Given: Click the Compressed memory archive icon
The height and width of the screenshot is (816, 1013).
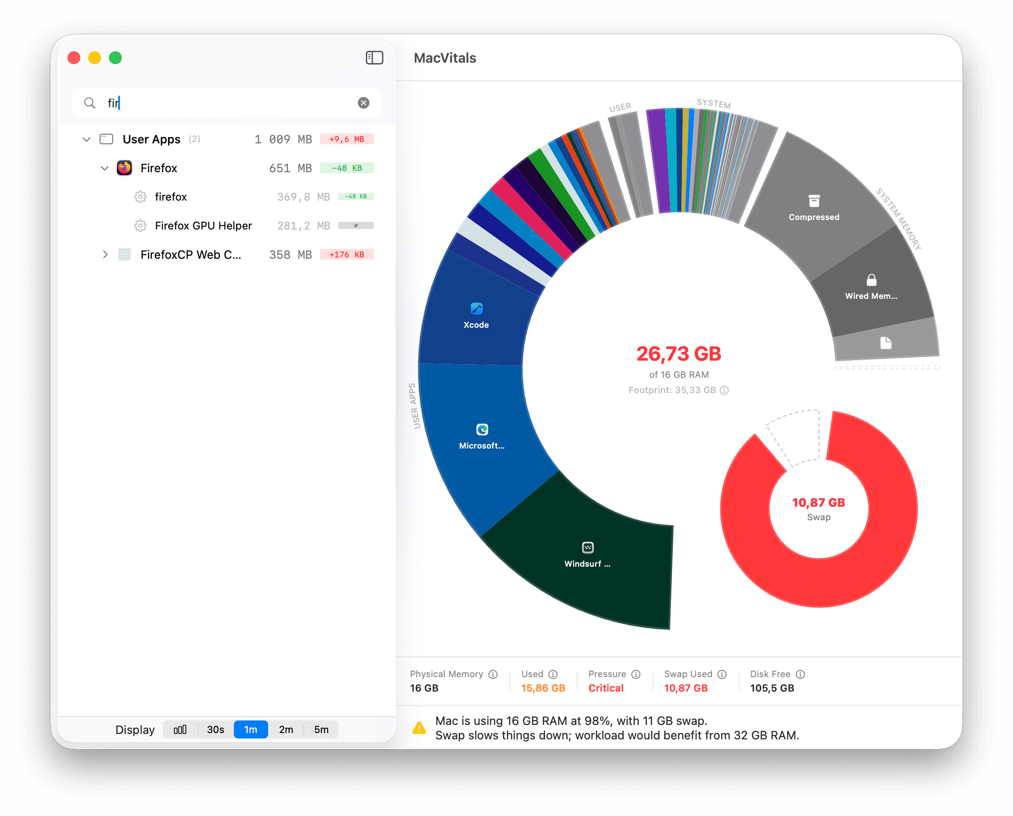Looking at the screenshot, I should tap(814, 201).
